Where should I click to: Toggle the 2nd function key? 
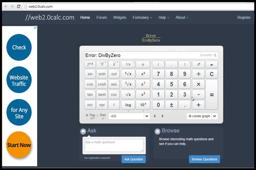pos(90,64)
